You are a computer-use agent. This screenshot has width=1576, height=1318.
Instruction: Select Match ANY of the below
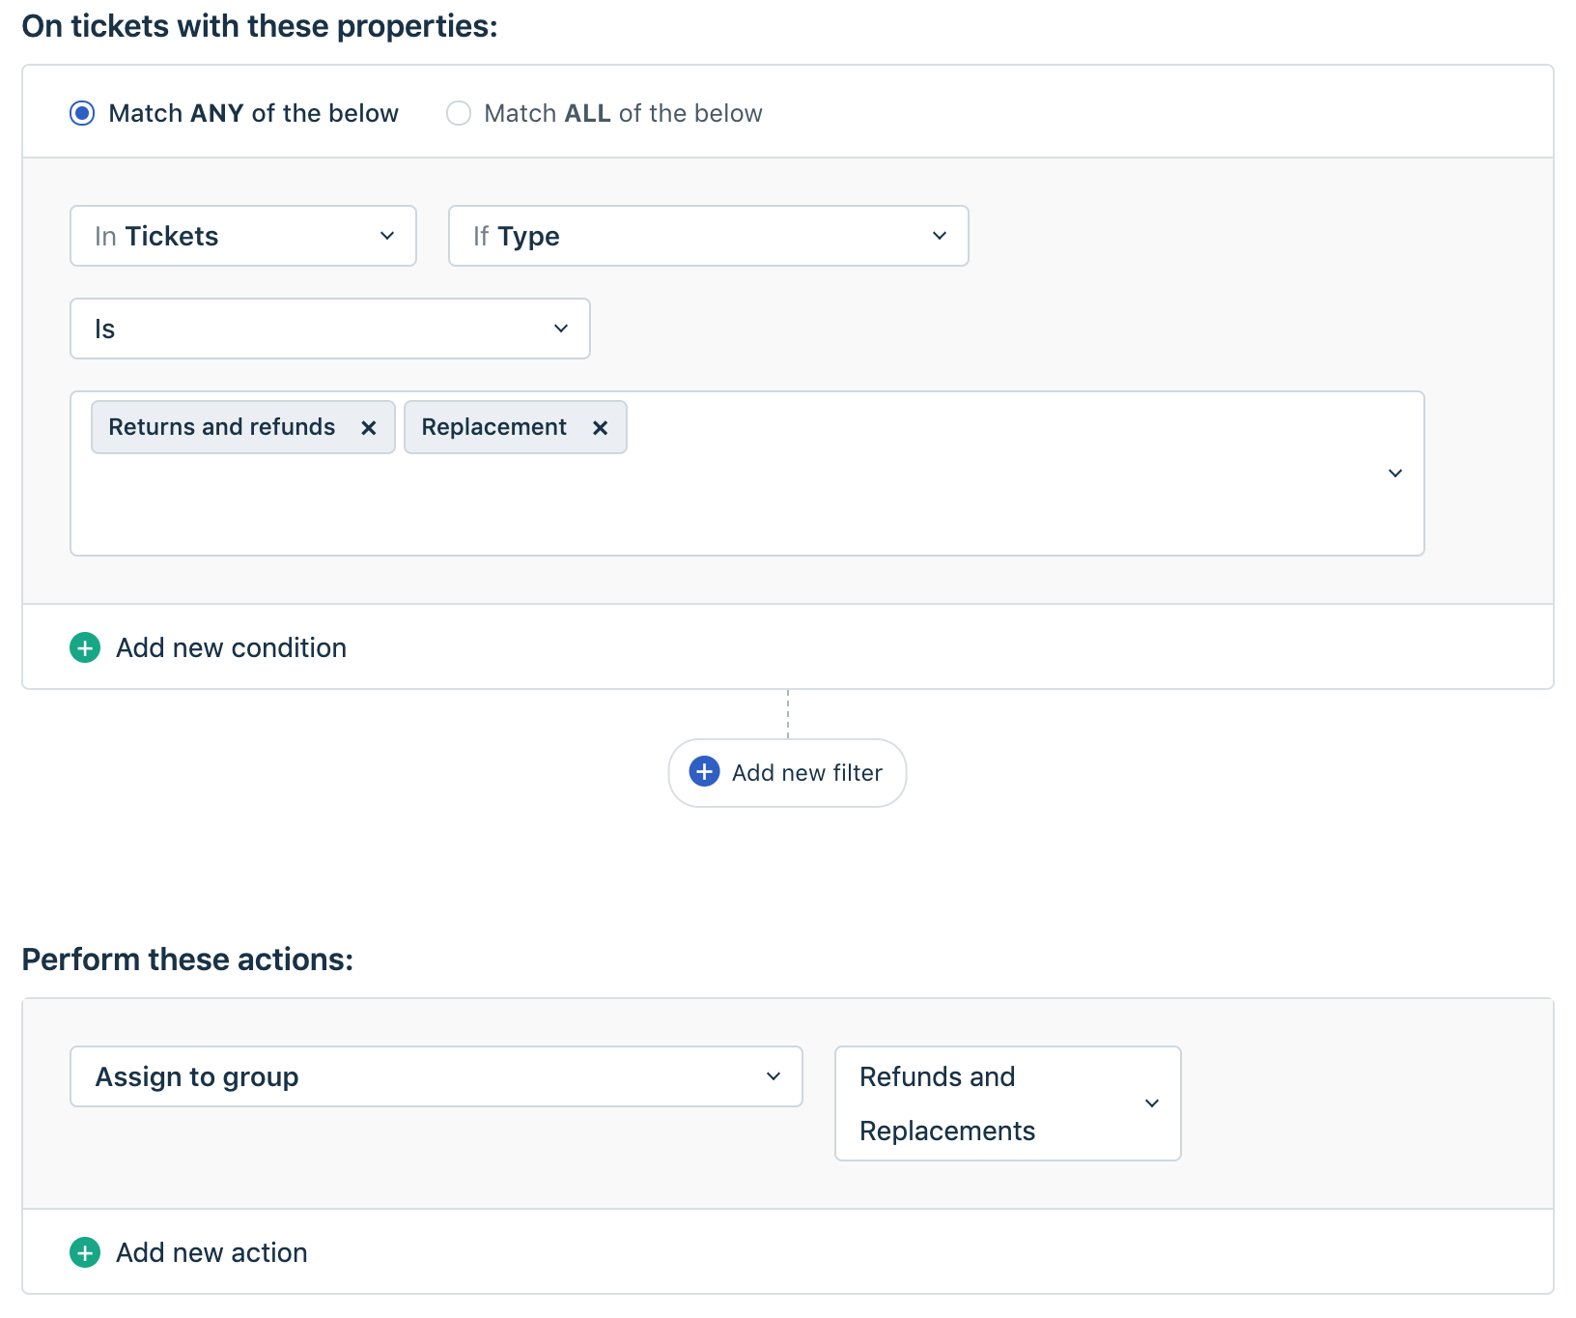pos(83,113)
